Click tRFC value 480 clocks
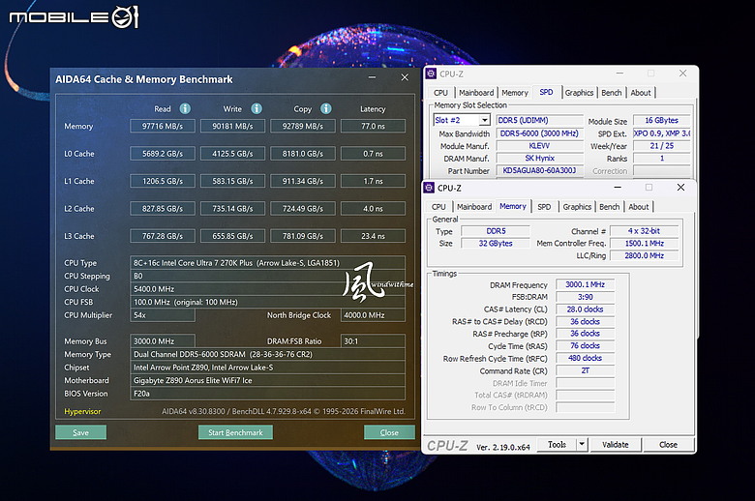The height and width of the screenshot is (501, 755). tap(585, 358)
